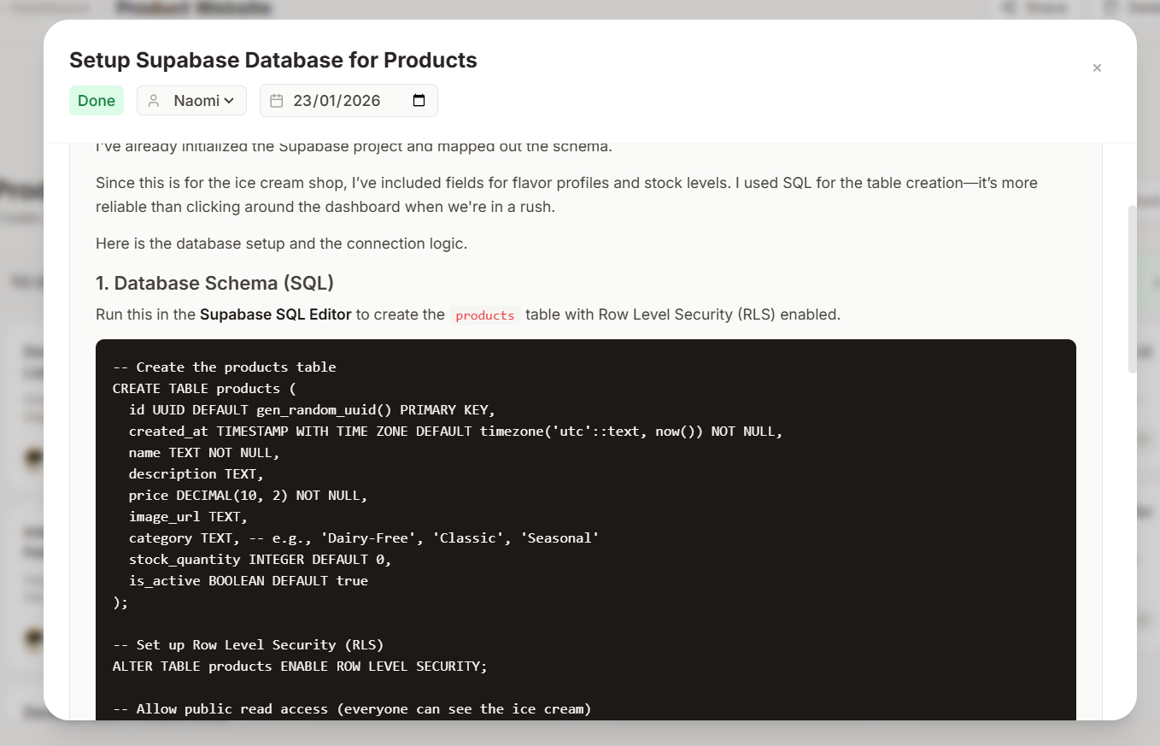Screen dimensions: 1160x746
Task: Open the date picker calendar button
Action: pos(419,101)
